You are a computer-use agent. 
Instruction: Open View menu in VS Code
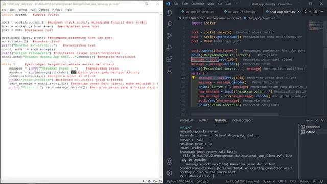pyautogui.click(x=211, y=4)
